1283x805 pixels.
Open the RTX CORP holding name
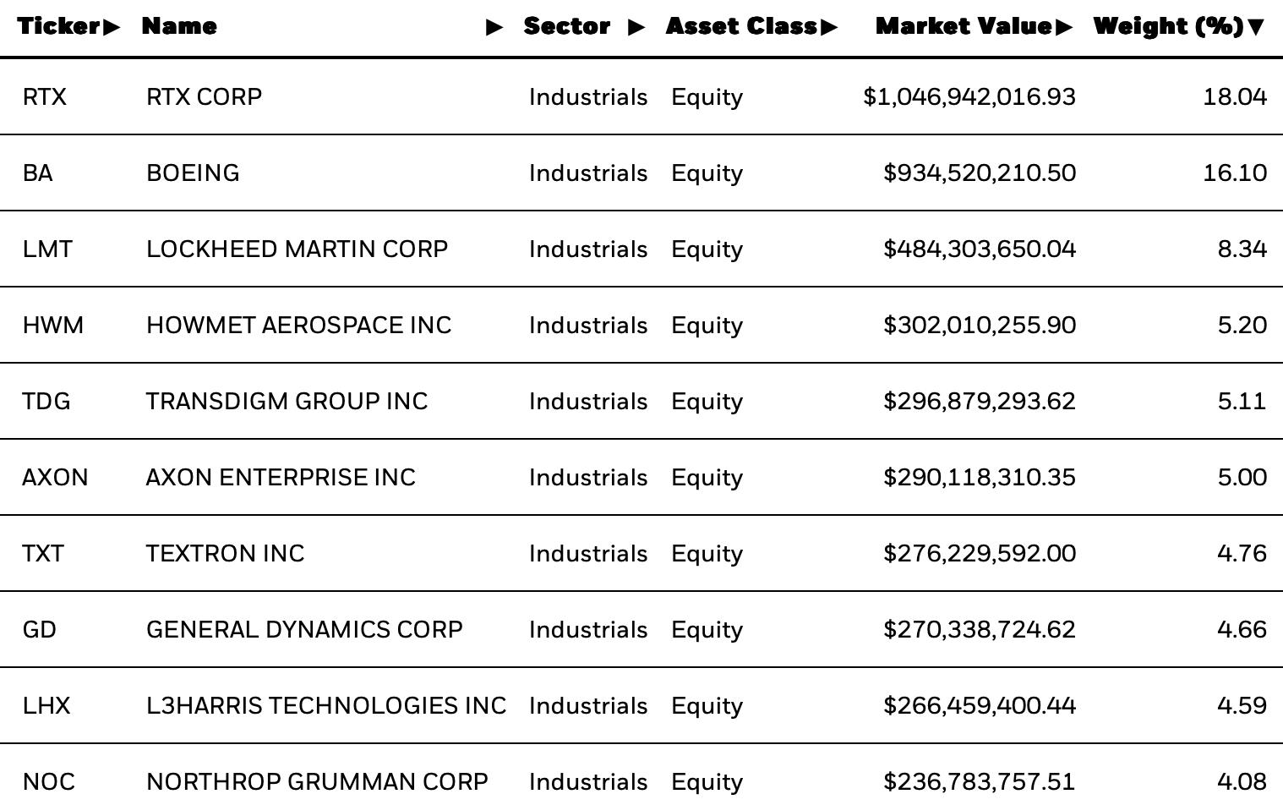coord(204,97)
